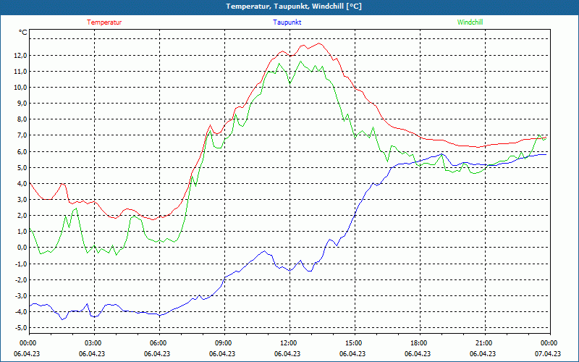Click the 5,0 y-axis value

coord(22,167)
